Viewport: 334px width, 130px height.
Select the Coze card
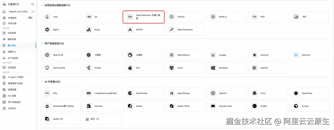[x=268, y=93]
